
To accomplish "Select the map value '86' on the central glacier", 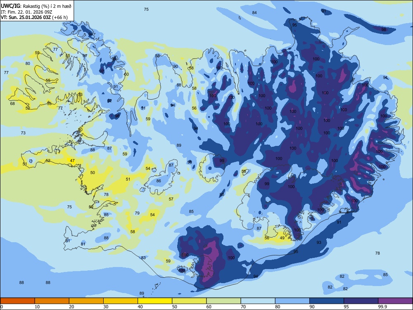I will [159, 181].
